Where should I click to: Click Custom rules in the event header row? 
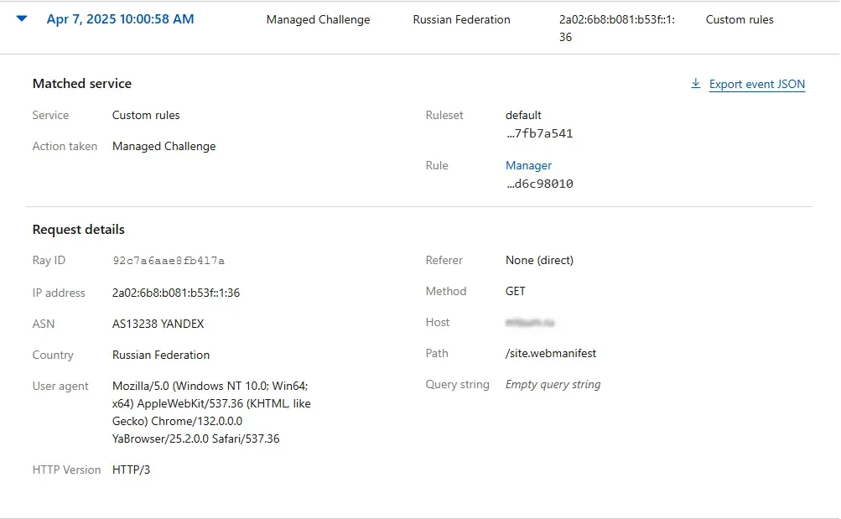(740, 20)
